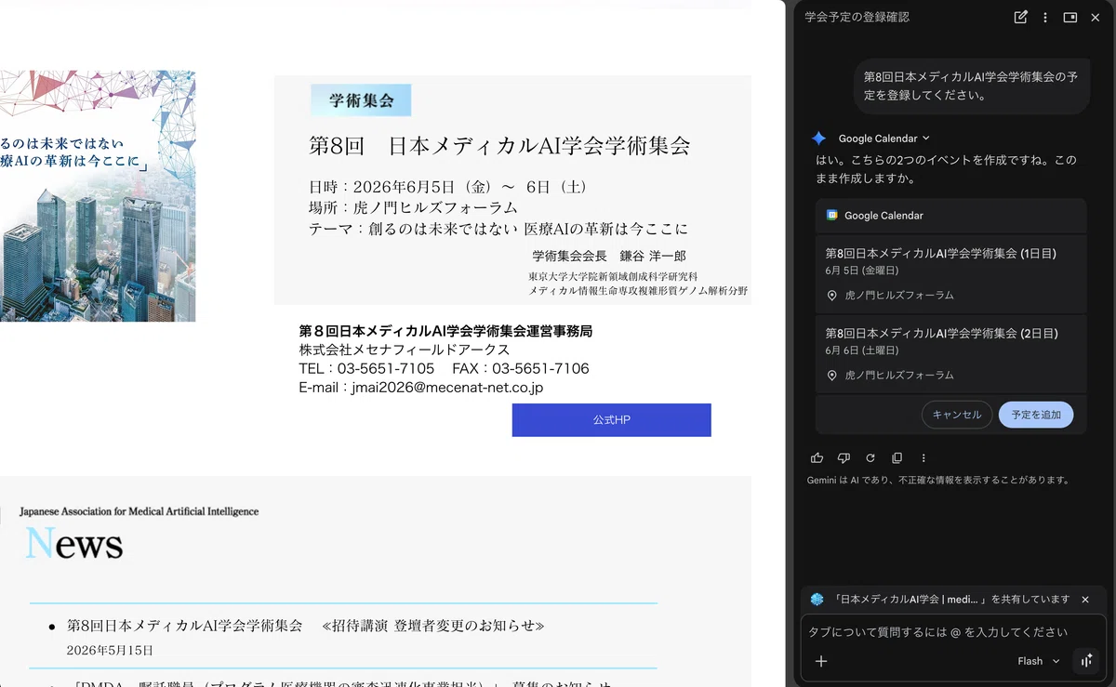
Task: Click the thumbs down feedback icon
Action: (844, 458)
